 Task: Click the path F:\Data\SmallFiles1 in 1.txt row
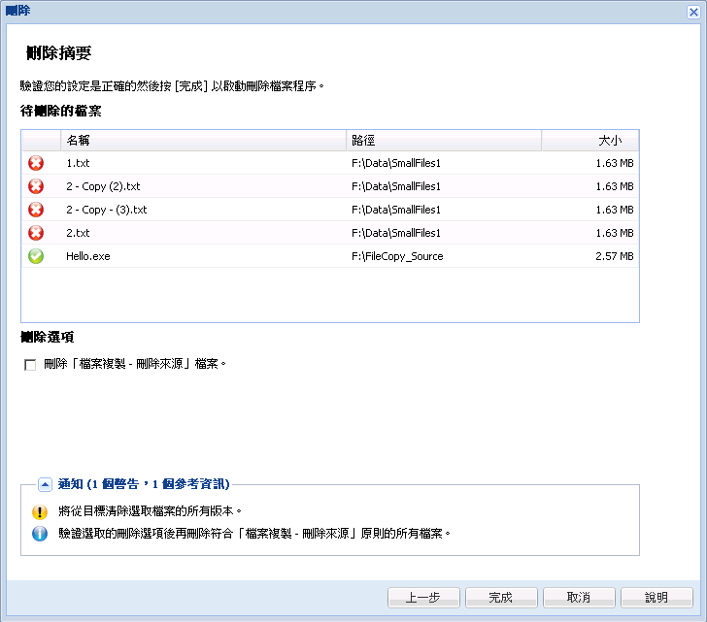(x=396, y=163)
